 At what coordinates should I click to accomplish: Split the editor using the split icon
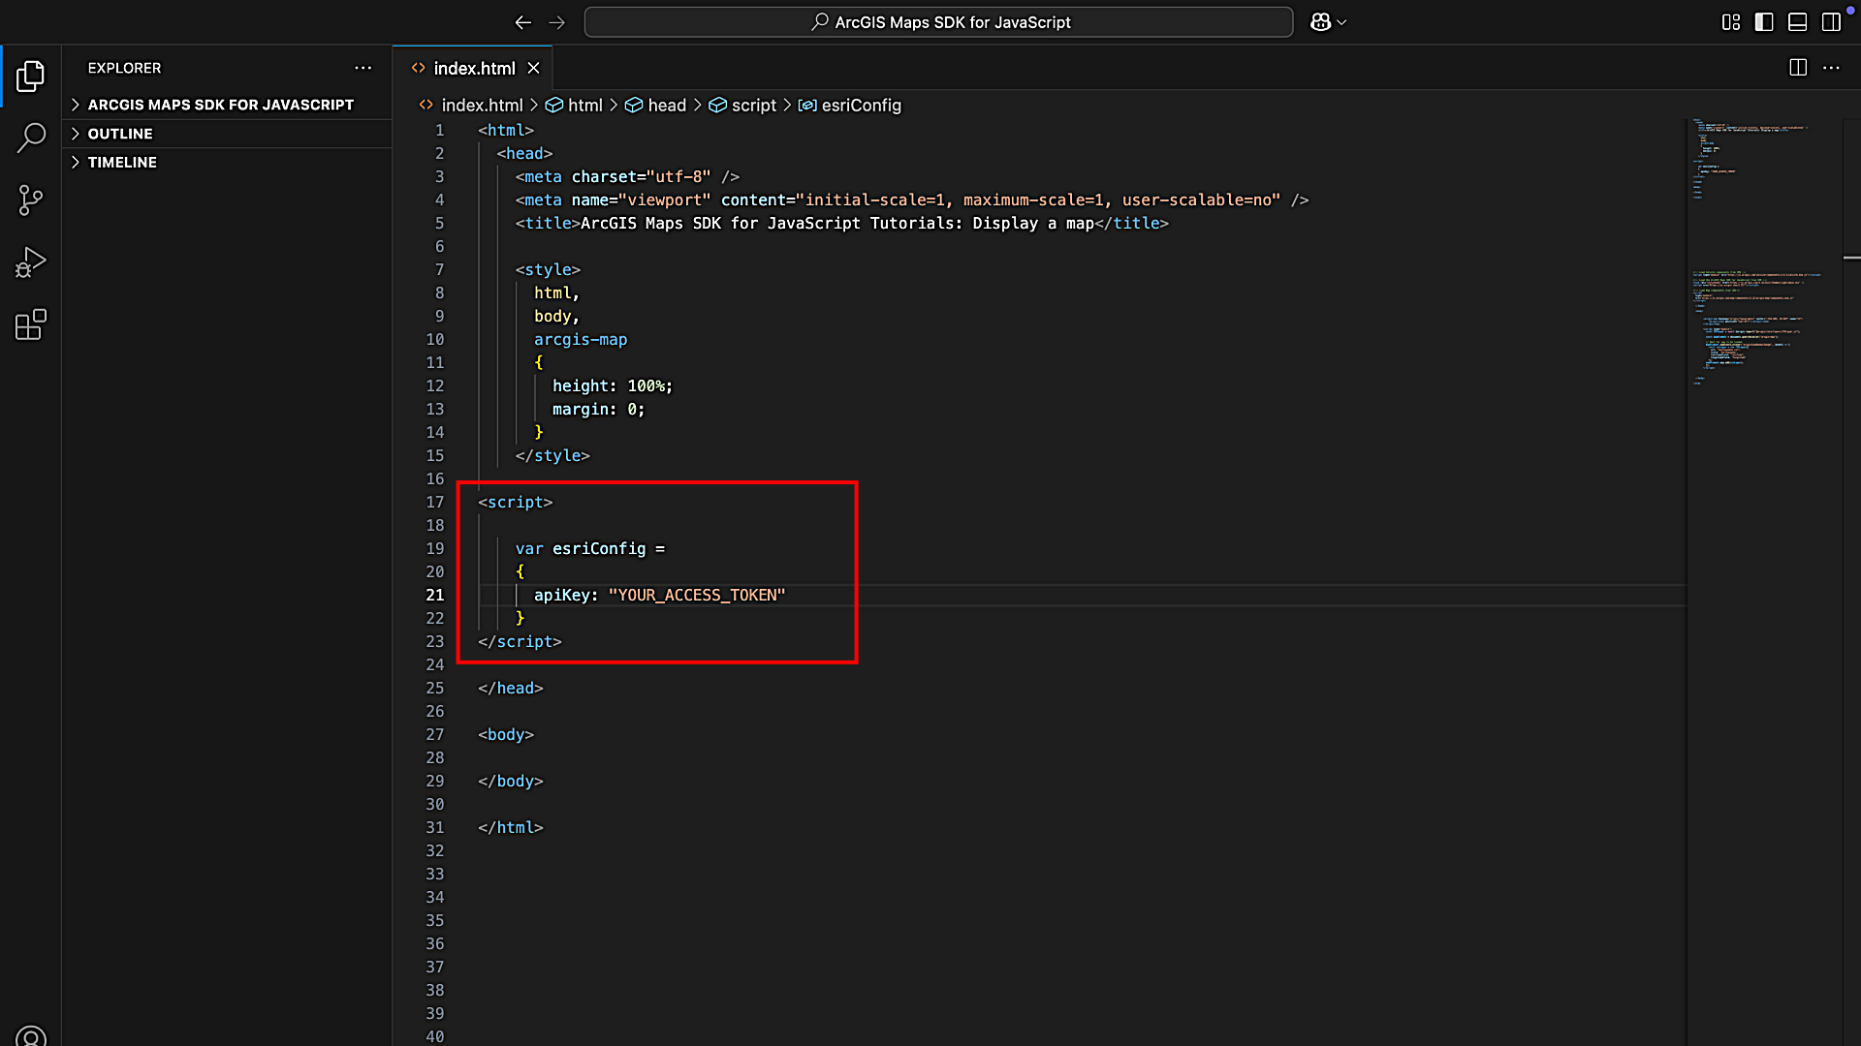point(1798,67)
